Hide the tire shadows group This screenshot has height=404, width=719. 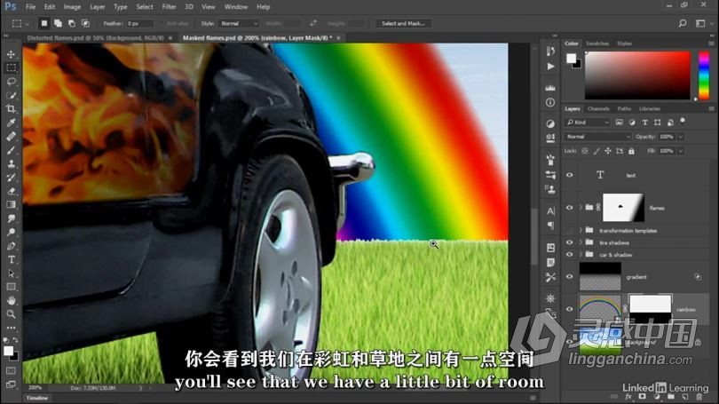point(570,242)
